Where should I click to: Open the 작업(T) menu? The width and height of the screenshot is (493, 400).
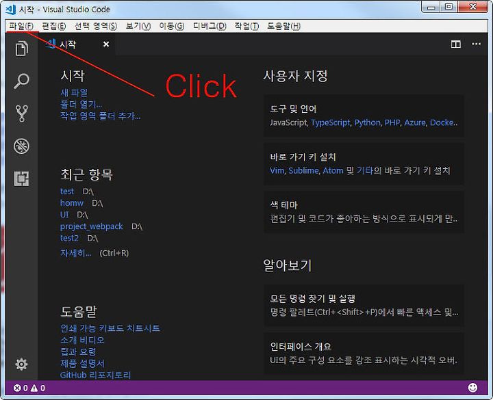click(246, 26)
